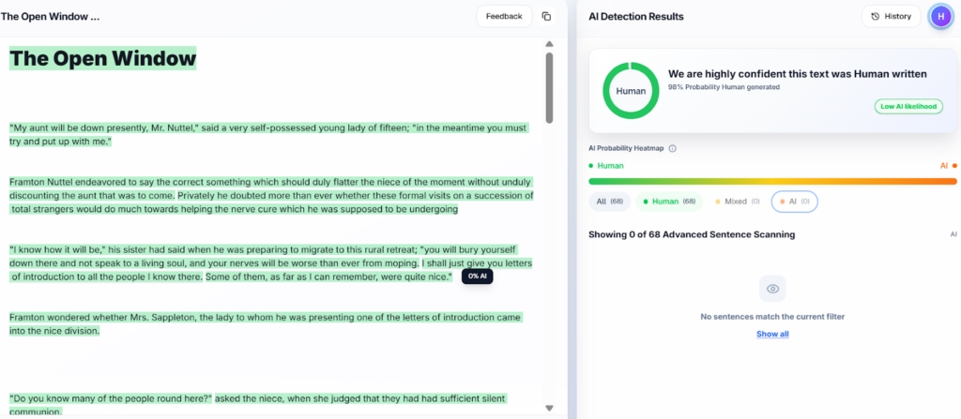Viewport: 961px width, 419px height.
Task: Click the sentence starting "My aunt will be down"
Action: pos(267,135)
